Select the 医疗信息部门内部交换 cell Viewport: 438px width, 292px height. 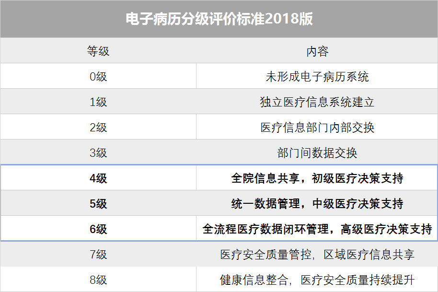click(x=317, y=128)
